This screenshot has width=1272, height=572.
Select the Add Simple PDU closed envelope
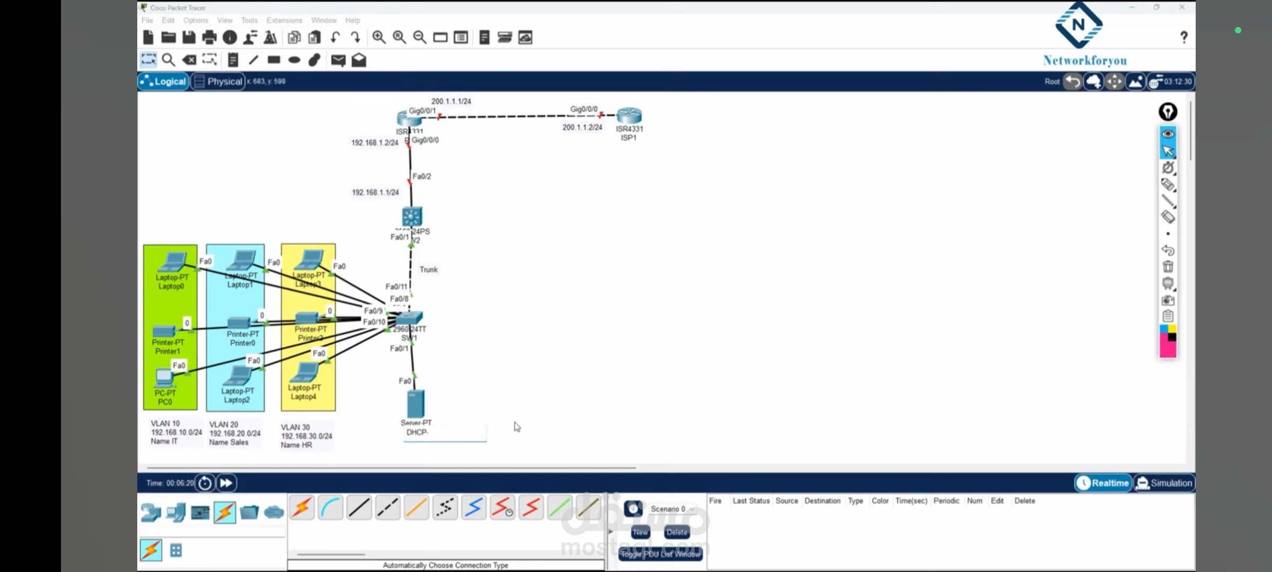(338, 60)
